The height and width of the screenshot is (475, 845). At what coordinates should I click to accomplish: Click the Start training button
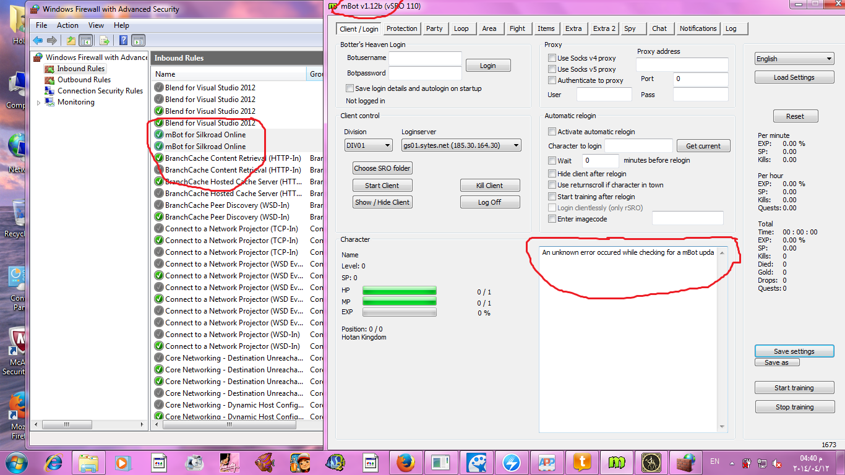coord(794,388)
